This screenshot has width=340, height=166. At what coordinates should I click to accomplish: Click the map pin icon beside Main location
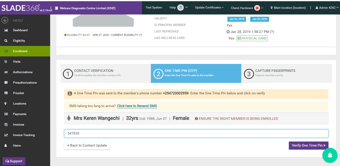click(x=272, y=8)
